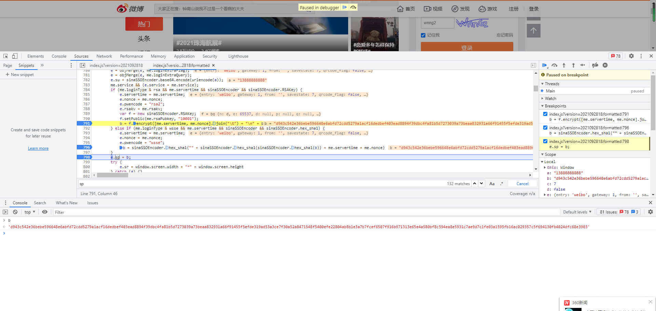Toggle the device toolbar icon
Image resolution: width=656 pixels, height=311 pixels.
point(15,56)
